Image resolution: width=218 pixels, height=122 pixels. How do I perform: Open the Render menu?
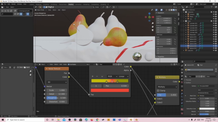tap(14, 4)
